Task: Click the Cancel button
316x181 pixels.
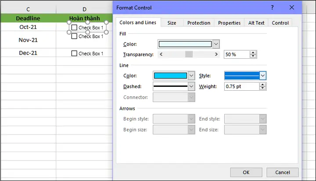Action: (x=283, y=172)
